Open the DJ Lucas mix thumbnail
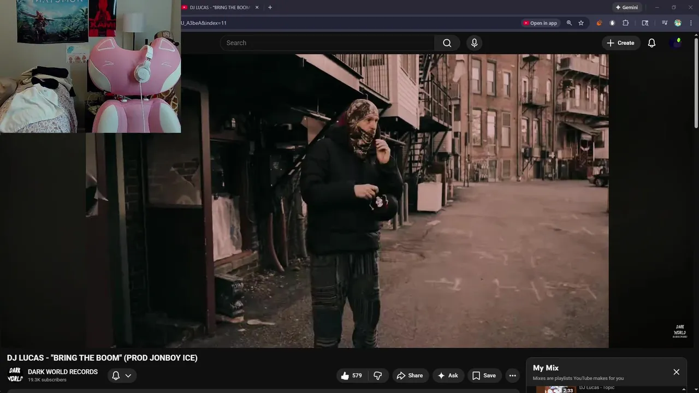The image size is (699, 393). [x=555, y=389]
